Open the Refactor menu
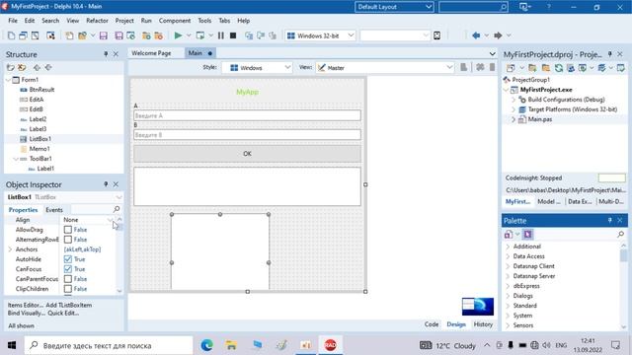 (x=97, y=21)
